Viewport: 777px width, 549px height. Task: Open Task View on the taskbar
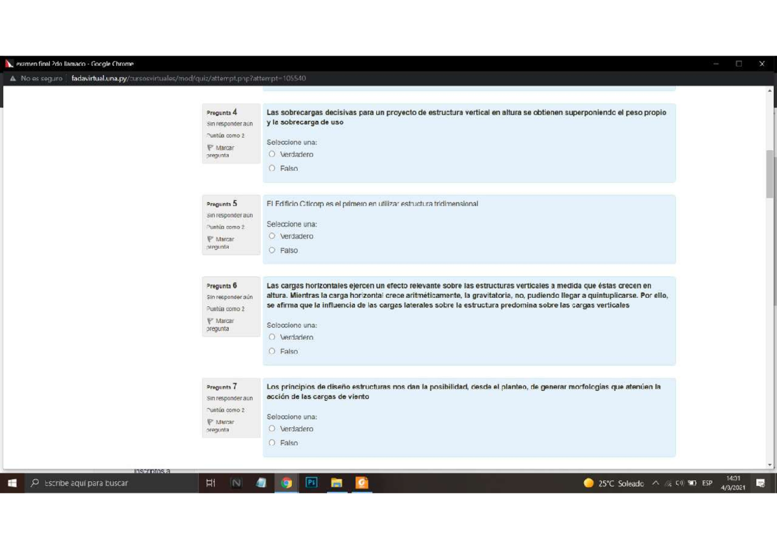210,482
